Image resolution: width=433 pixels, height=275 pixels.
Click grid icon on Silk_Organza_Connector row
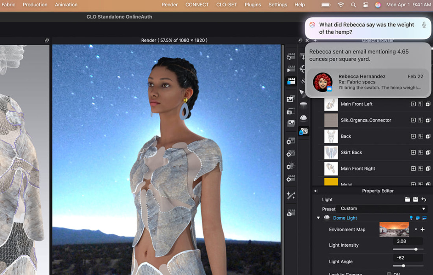click(421, 120)
